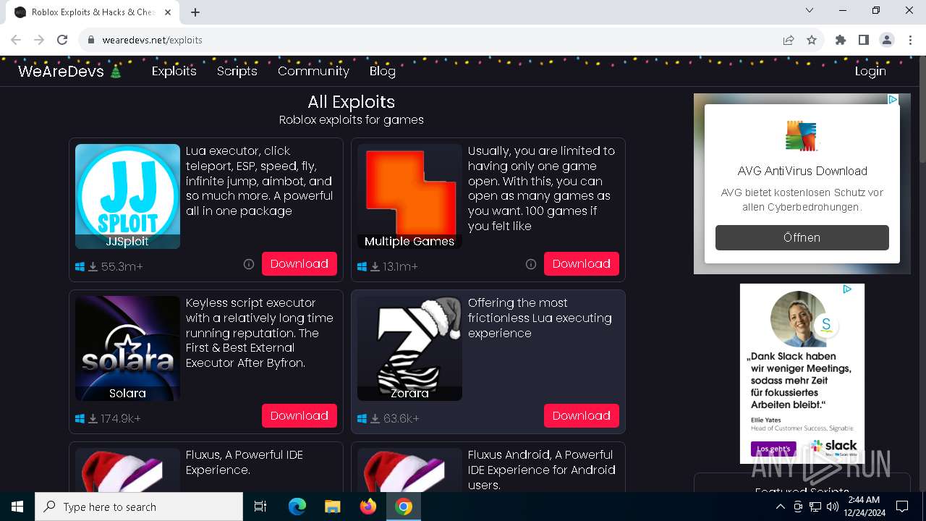Click the Los geht's button in Slack ad
This screenshot has height=521, width=926.
[773, 449]
